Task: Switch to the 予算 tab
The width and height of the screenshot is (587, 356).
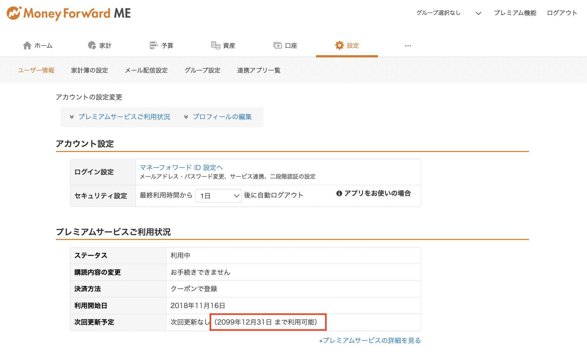Action: (162, 46)
